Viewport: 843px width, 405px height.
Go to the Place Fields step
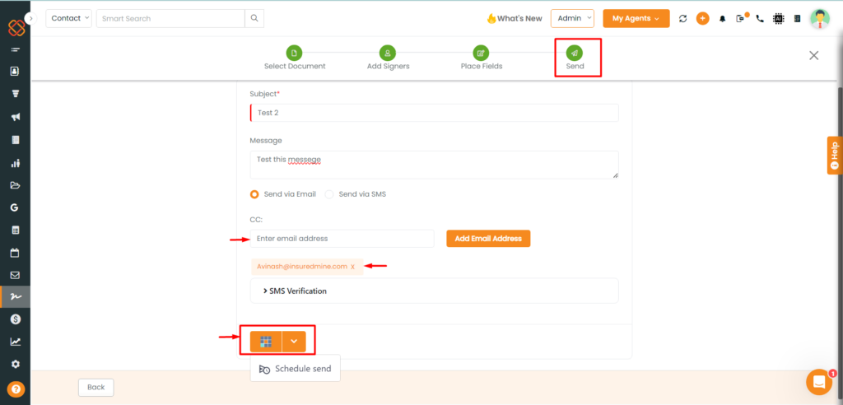click(481, 58)
